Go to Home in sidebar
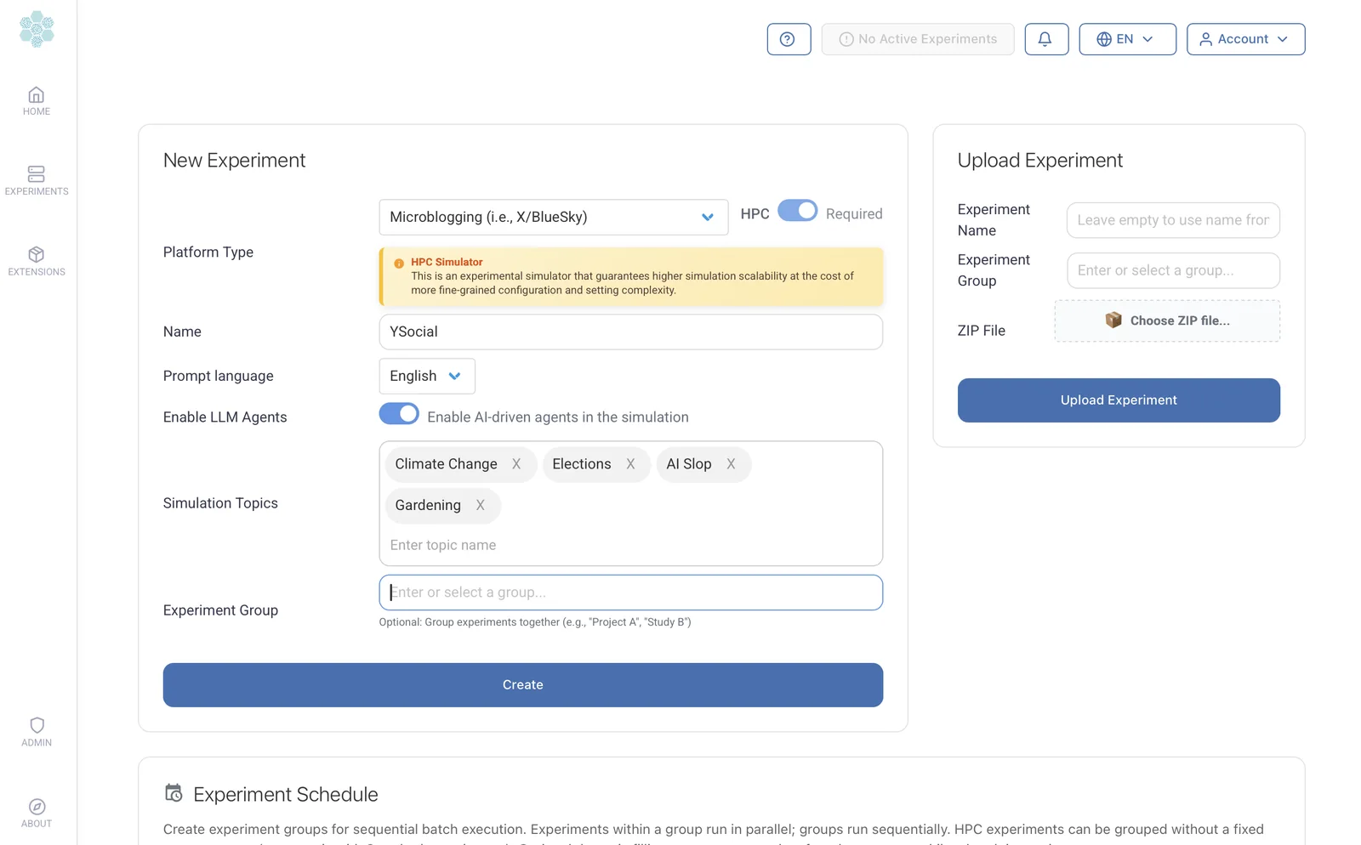The width and height of the screenshot is (1361, 845). click(37, 101)
